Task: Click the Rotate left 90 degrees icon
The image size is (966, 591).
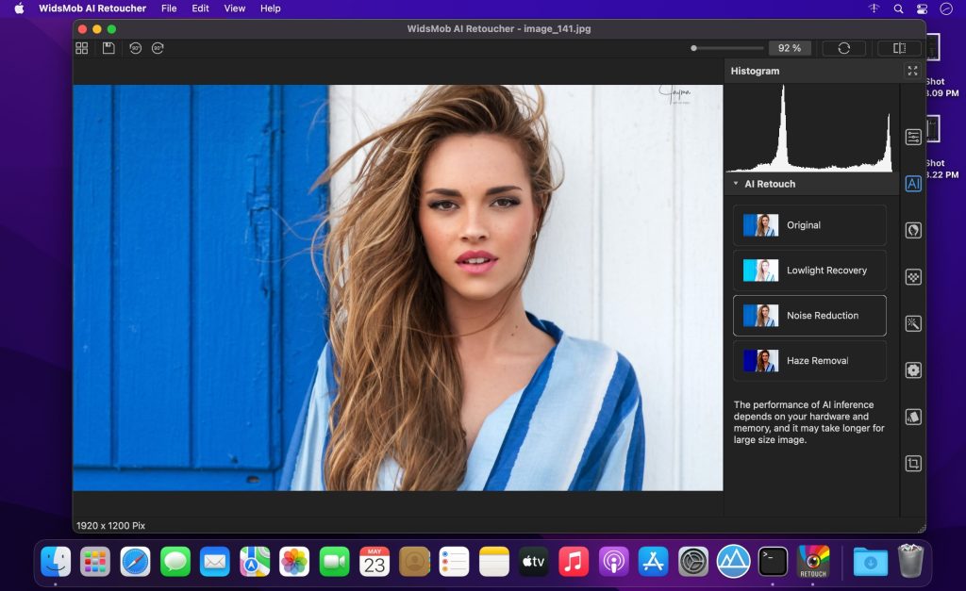Action: (135, 47)
